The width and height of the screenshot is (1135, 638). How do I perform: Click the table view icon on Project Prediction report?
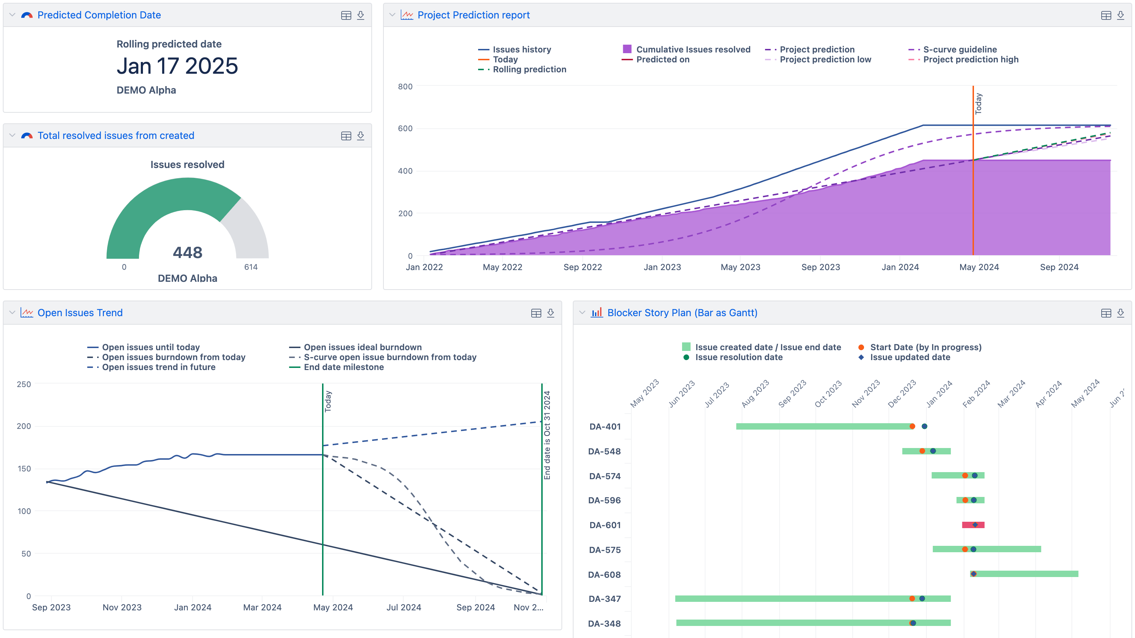[x=1104, y=15]
